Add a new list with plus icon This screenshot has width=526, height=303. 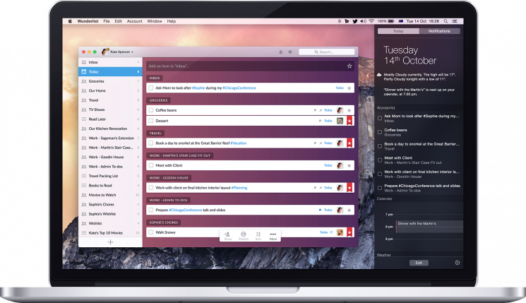click(110, 242)
